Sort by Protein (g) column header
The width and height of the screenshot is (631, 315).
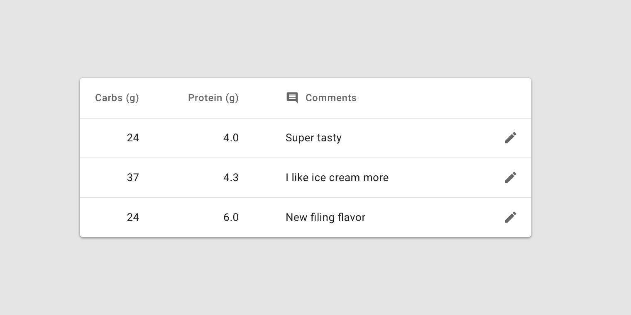pyautogui.click(x=213, y=98)
